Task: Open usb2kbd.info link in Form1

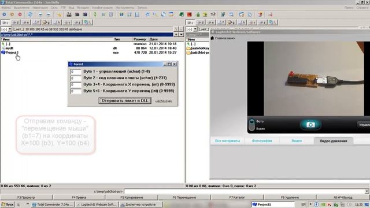Action: click(164, 101)
